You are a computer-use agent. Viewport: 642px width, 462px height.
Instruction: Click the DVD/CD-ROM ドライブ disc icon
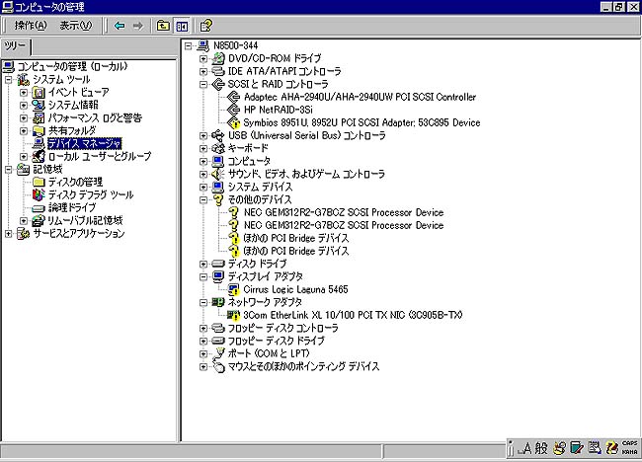218,58
